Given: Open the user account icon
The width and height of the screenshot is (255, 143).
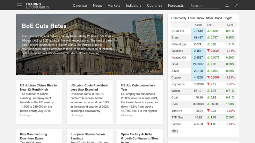Looking at the screenshot, I should (x=237, y=5).
